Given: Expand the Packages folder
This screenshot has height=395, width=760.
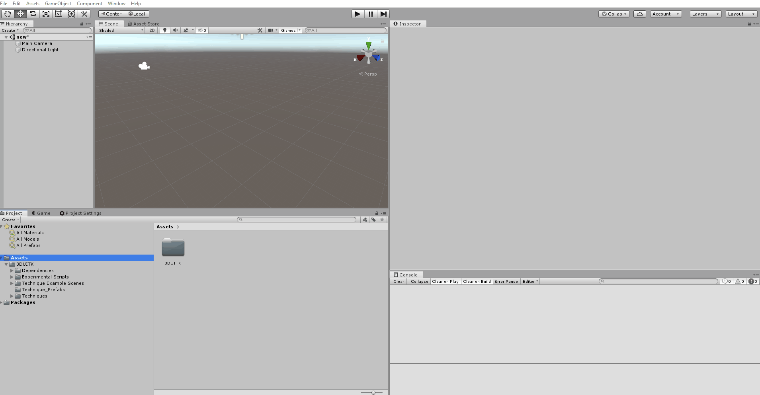Looking at the screenshot, I should click(x=2, y=302).
